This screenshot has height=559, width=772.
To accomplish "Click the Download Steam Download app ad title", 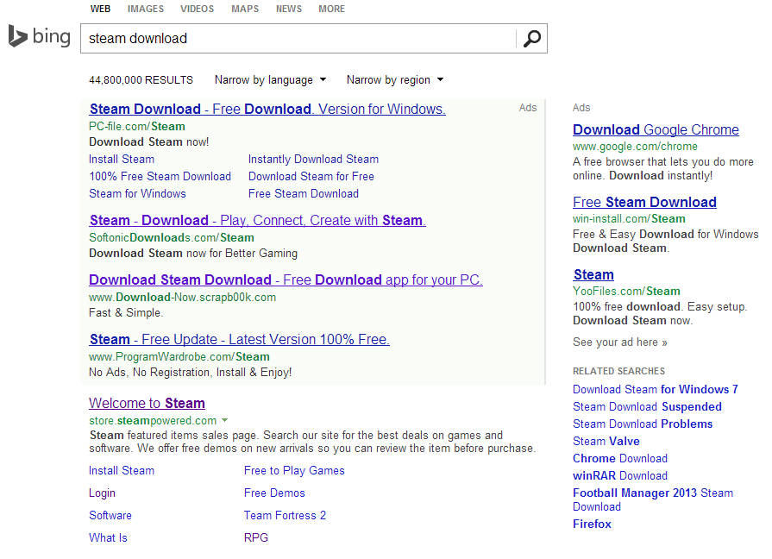I will (x=286, y=279).
